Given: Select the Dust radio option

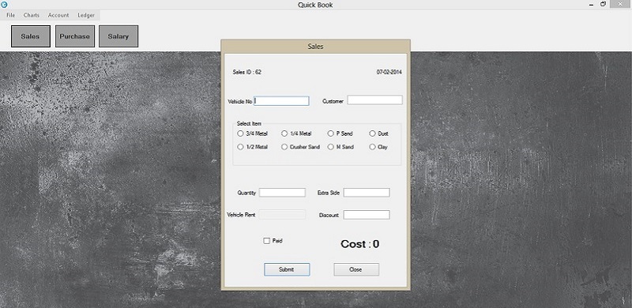Looking at the screenshot, I should point(372,133).
